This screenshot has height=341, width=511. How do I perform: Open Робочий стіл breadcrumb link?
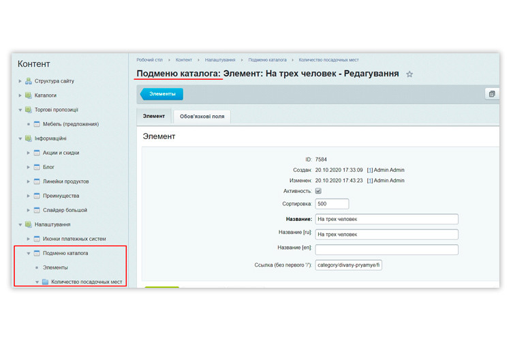(x=150, y=60)
